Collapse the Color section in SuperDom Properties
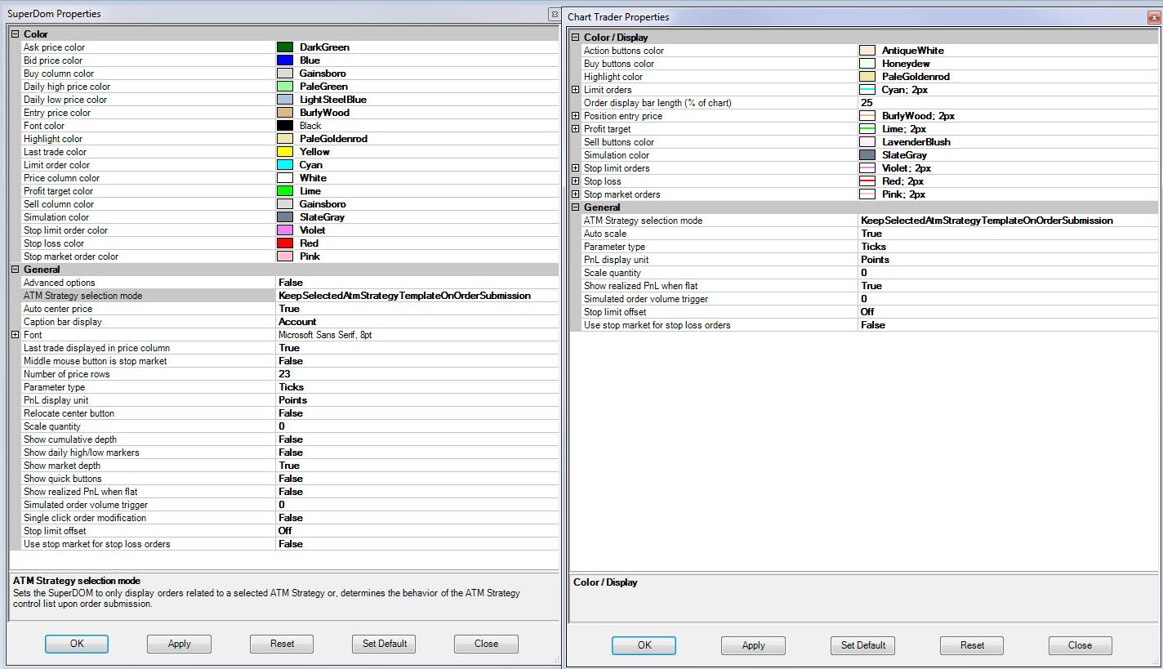Screen dimensions: 1163x669 click(x=16, y=34)
